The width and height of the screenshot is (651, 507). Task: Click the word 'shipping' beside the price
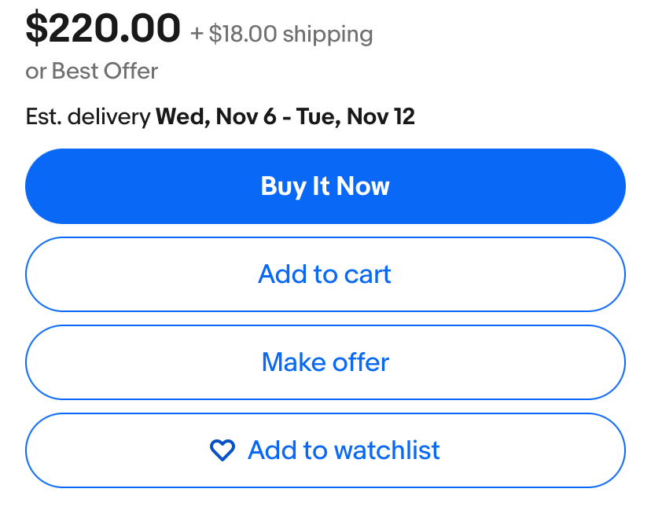pos(328,35)
